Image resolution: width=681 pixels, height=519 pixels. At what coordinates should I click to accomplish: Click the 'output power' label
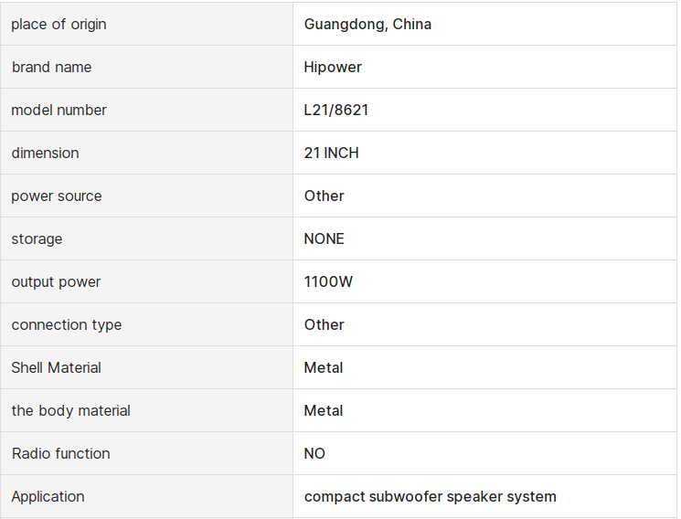[56, 281]
